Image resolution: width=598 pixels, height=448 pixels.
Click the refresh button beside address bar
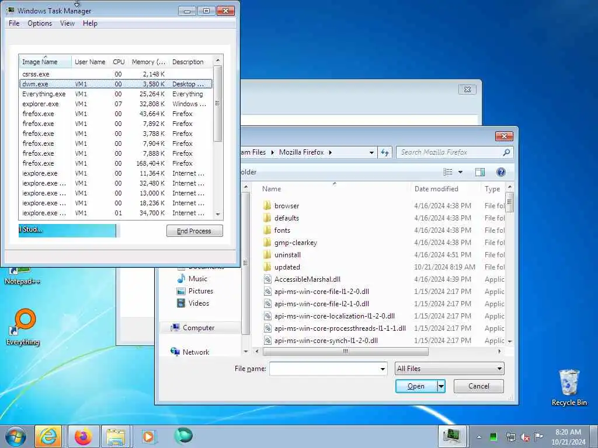click(x=385, y=152)
